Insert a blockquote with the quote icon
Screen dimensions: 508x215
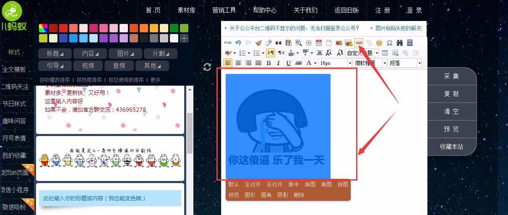pos(279,43)
